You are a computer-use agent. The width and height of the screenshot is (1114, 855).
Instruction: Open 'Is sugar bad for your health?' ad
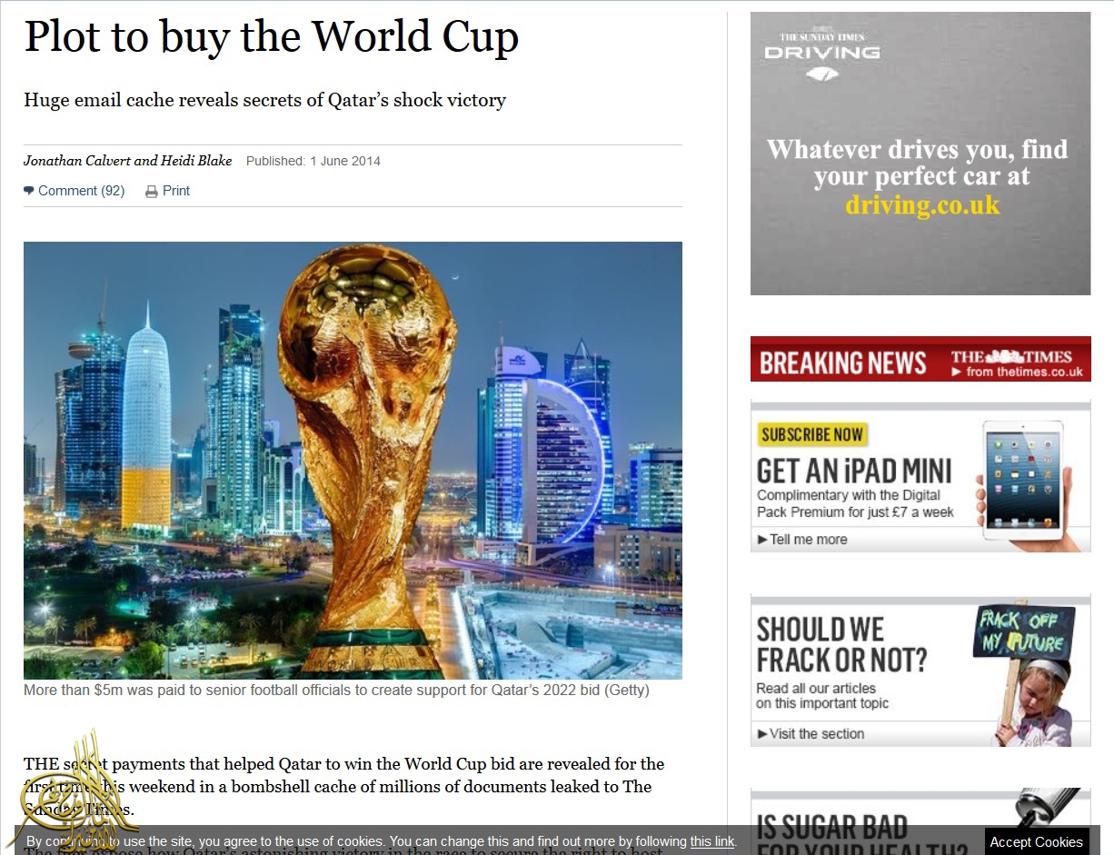pos(920,821)
